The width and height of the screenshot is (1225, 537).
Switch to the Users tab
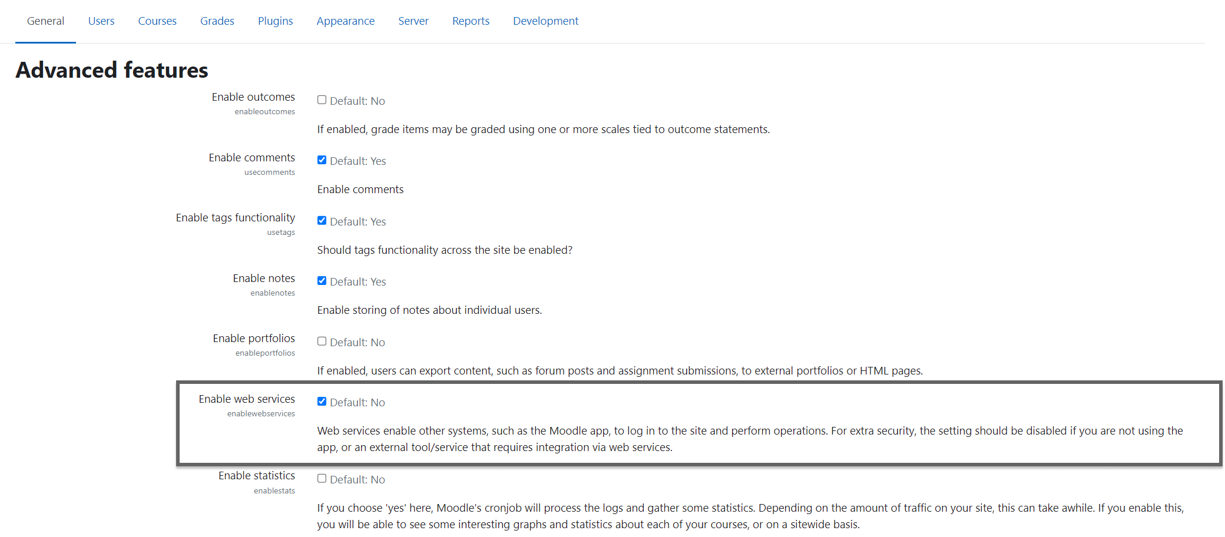pos(101,21)
